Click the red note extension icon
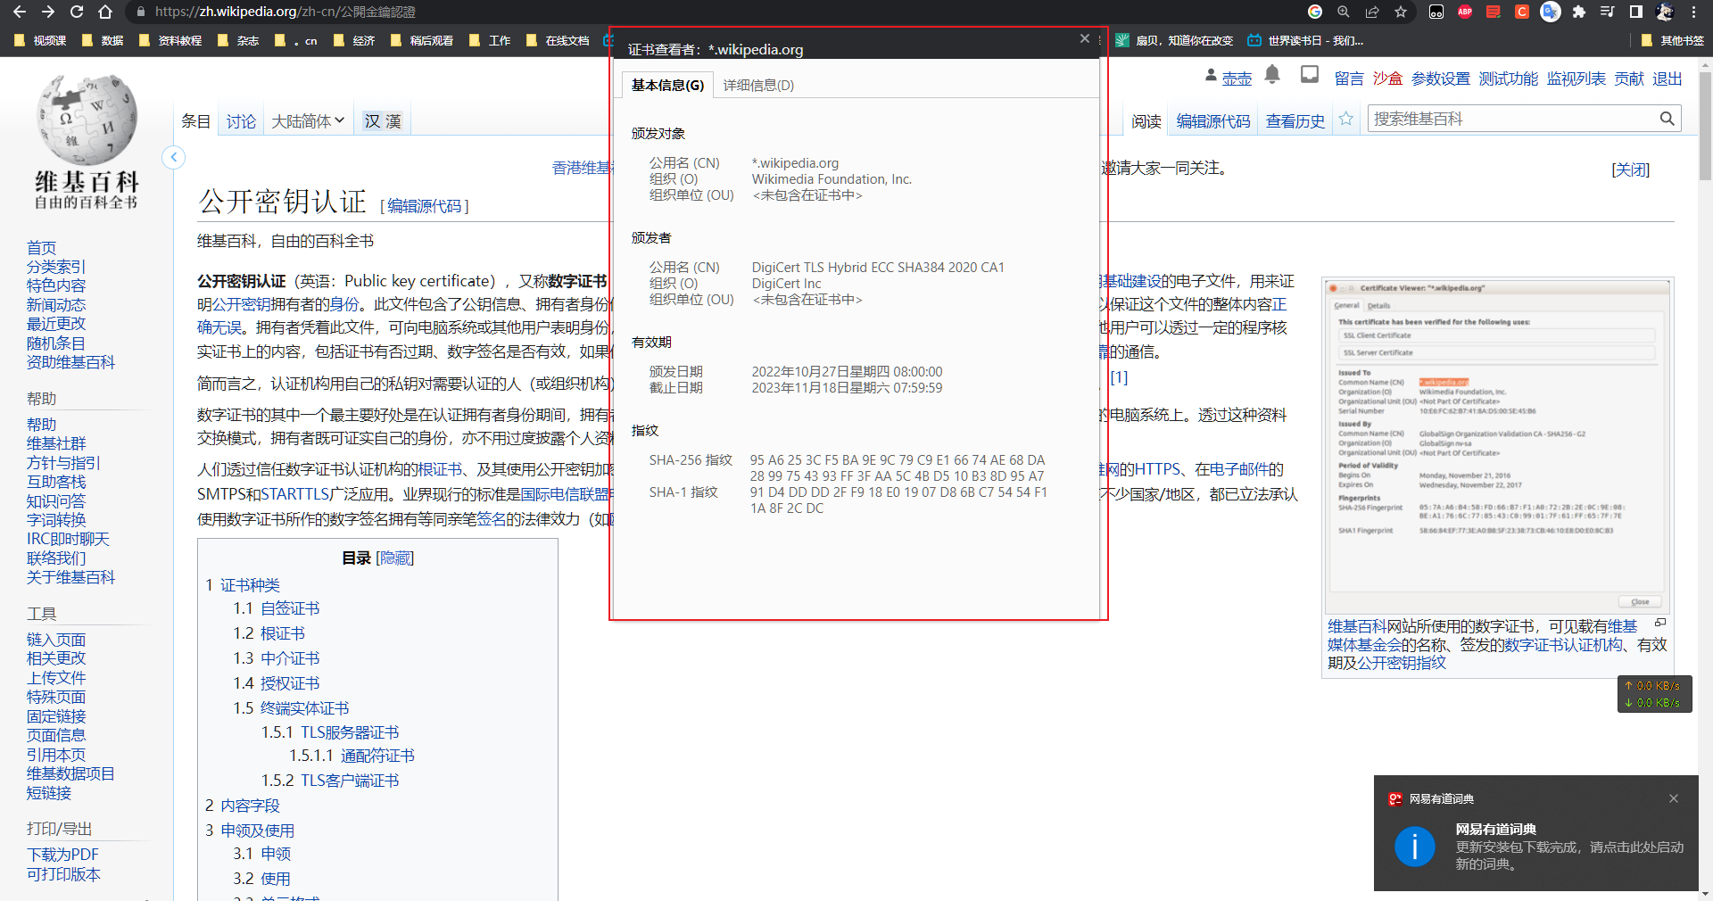The image size is (1713, 901). (x=1493, y=12)
